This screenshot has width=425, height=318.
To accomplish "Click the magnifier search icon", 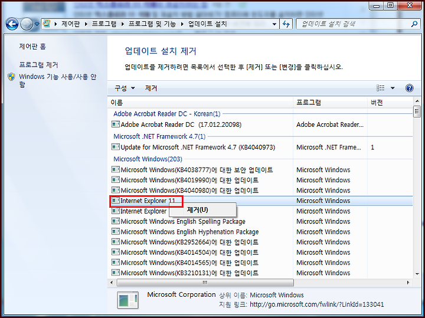I will tap(414, 24).
